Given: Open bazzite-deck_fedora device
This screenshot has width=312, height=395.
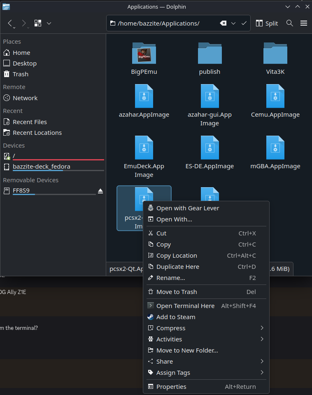Looking at the screenshot, I should tap(52, 167).
